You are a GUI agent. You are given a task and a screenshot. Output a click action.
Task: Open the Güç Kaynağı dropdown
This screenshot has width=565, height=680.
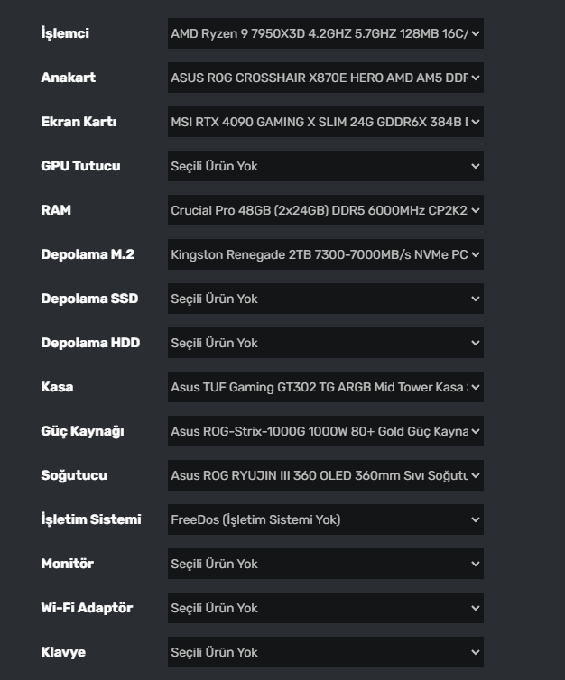click(x=325, y=432)
